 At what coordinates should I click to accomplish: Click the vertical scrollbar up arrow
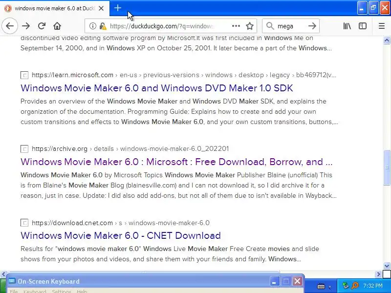pyautogui.click(x=387, y=41)
